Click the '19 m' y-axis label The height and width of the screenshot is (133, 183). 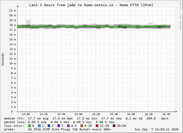[13, 20]
